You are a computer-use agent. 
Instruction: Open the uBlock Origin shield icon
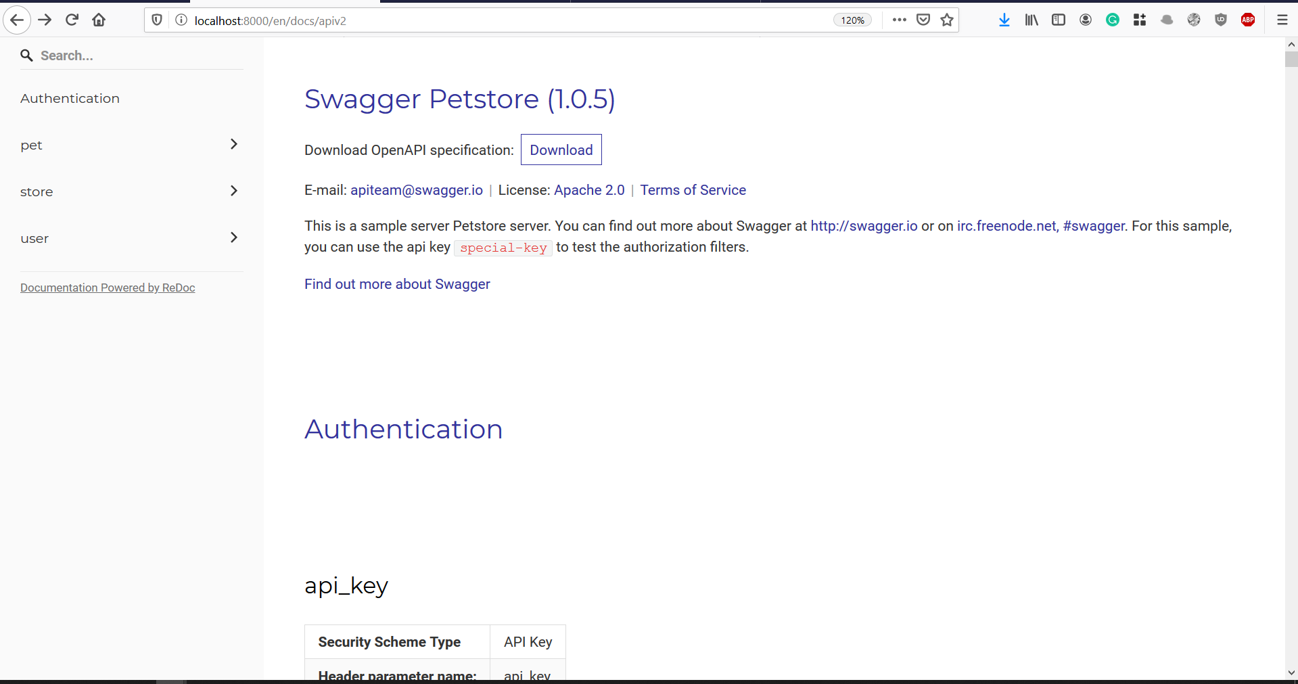(x=1221, y=20)
